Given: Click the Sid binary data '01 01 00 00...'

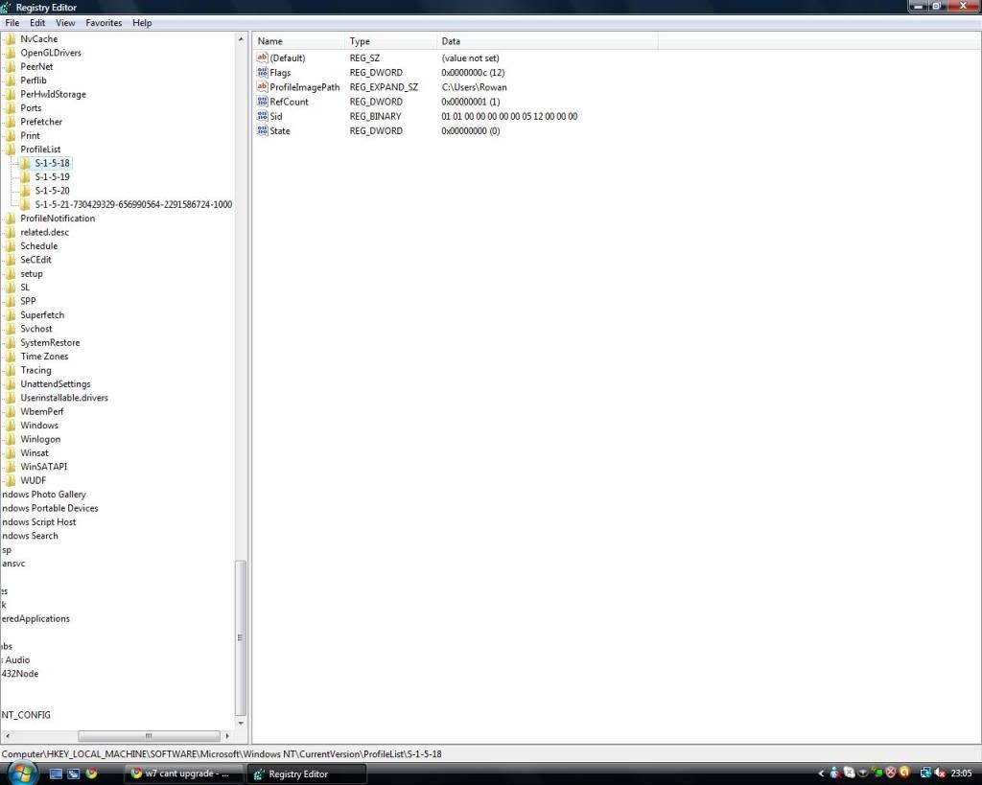Looking at the screenshot, I should pos(509,116).
